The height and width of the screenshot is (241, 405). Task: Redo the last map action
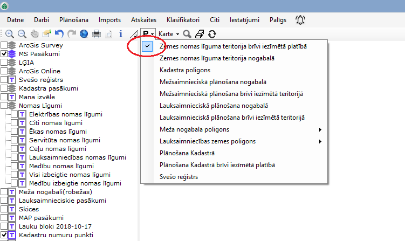72,34
